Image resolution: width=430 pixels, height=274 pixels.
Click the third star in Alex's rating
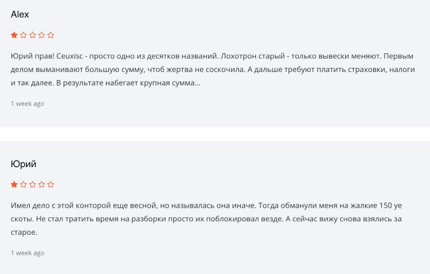pos(33,35)
